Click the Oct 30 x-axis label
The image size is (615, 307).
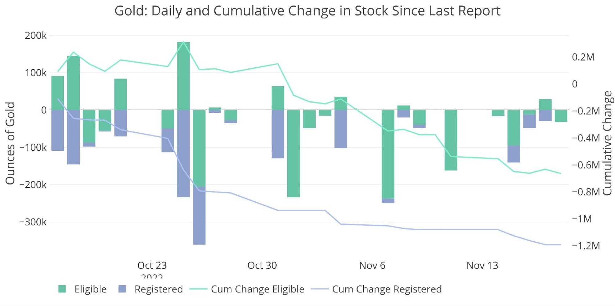[x=262, y=265]
